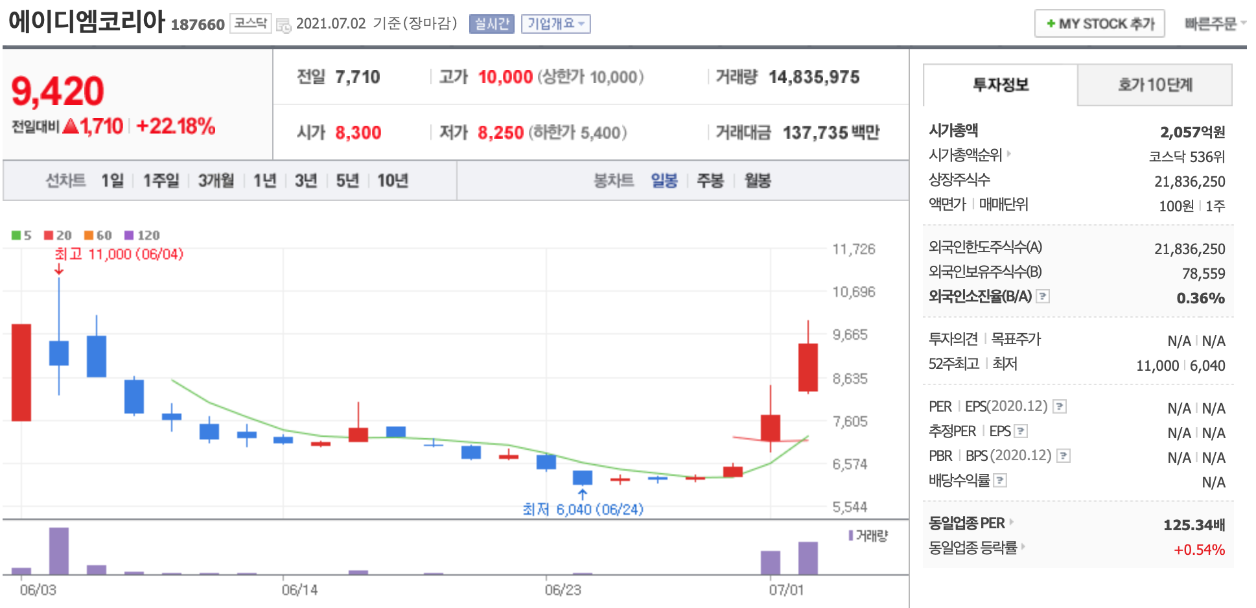Click the 거래량 value 14,835,975
Screen dimensions: 1256x608
[814, 77]
